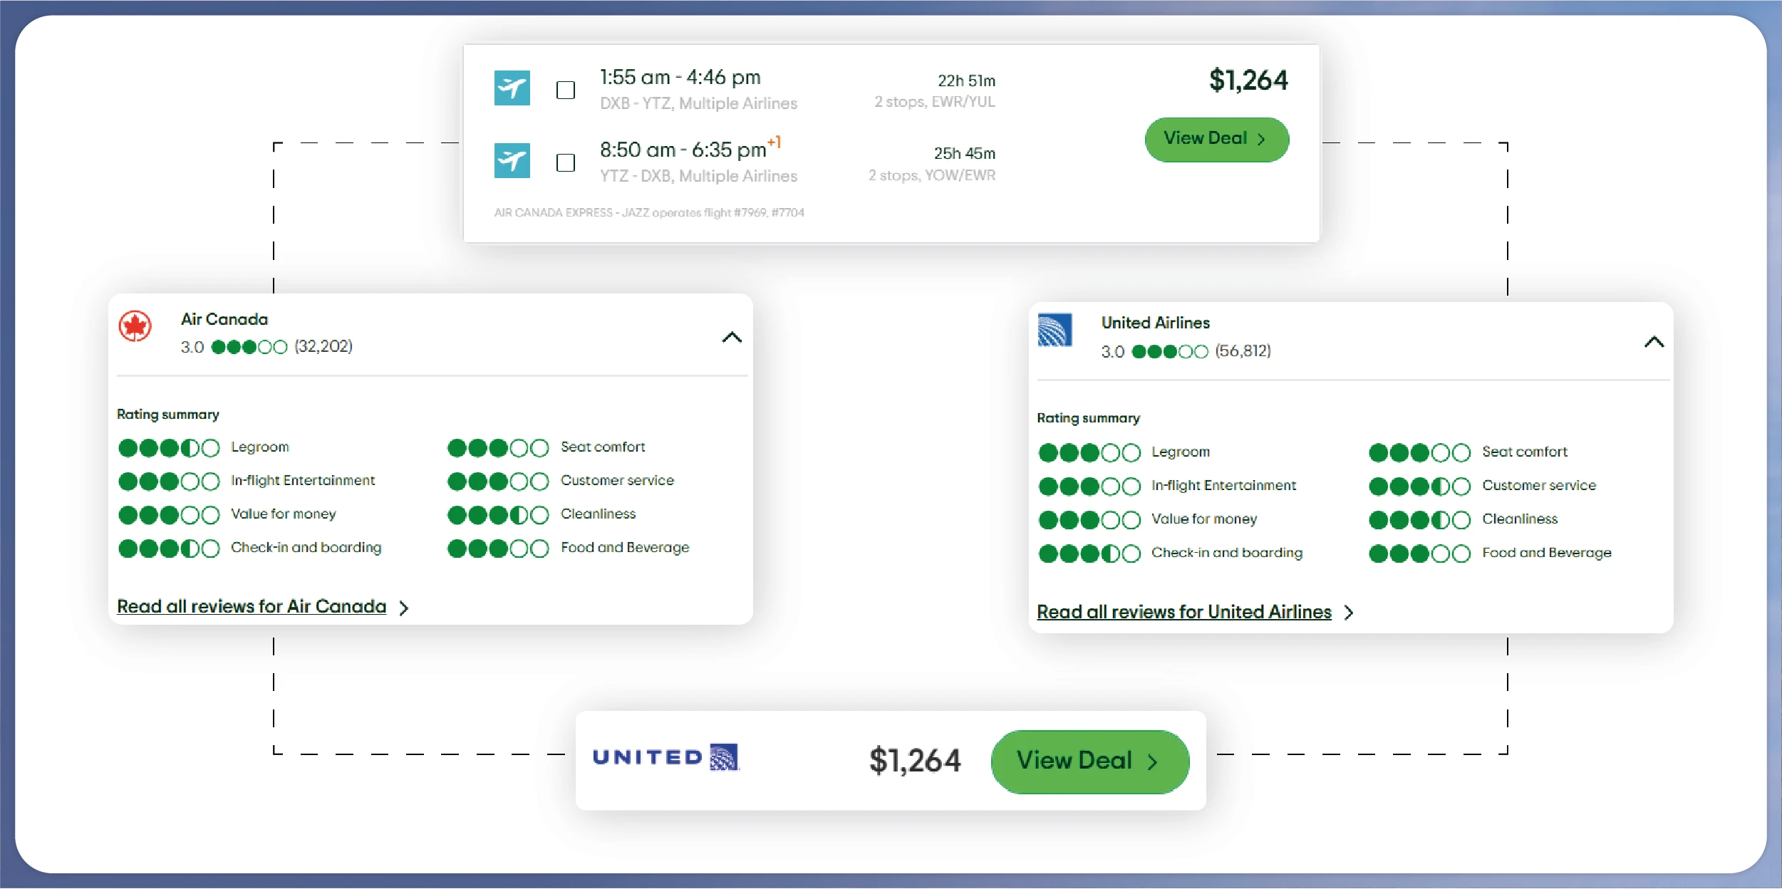Image resolution: width=1782 pixels, height=889 pixels.
Task: Click Air Canada Legroom rating bubbles
Action: pyautogui.click(x=169, y=448)
